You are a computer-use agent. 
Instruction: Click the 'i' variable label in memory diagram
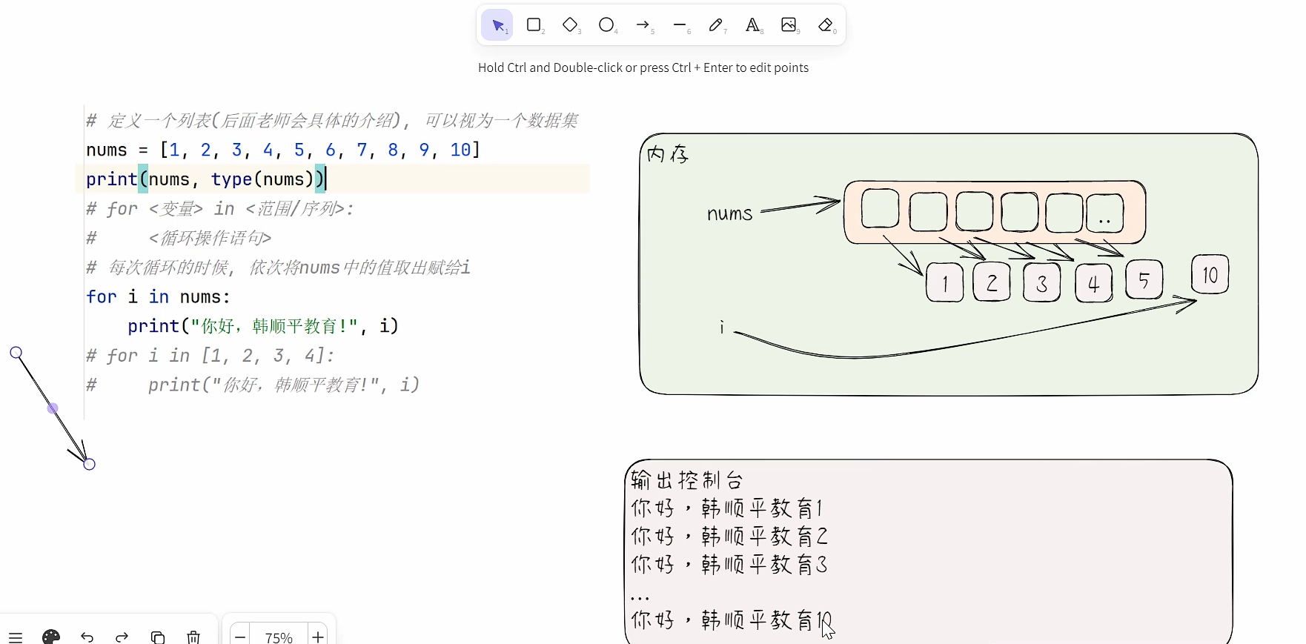(721, 327)
